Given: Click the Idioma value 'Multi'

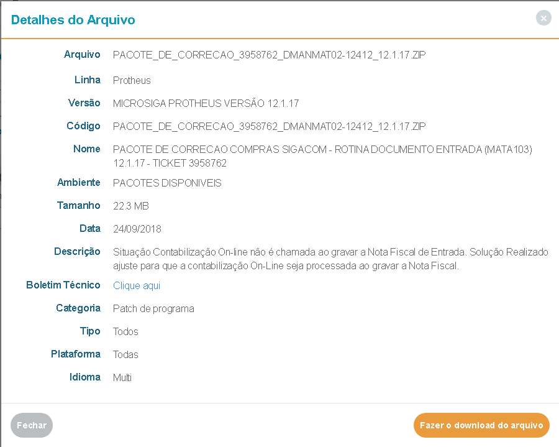Looking at the screenshot, I should click(122, 377).
